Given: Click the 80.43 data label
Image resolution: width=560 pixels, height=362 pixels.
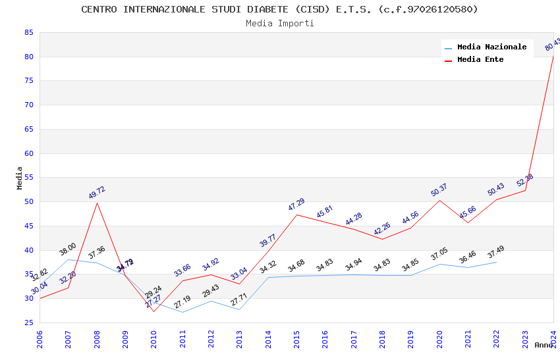Looking at the screenshot, I should pos(553,44).
